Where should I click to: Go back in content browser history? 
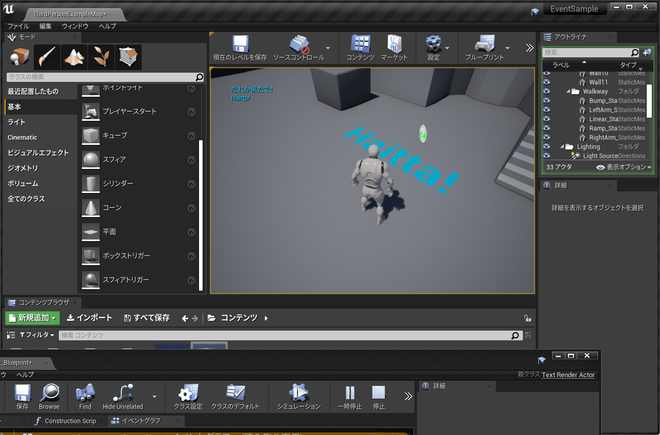(185, 318)
